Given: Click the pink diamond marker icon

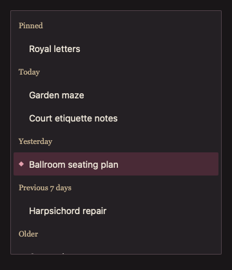Looking at the screenshot, I should pyautogui.click(x=21, y=164).
